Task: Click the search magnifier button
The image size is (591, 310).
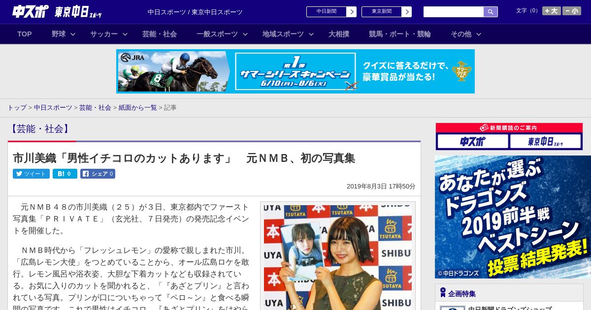Action: 491,12
